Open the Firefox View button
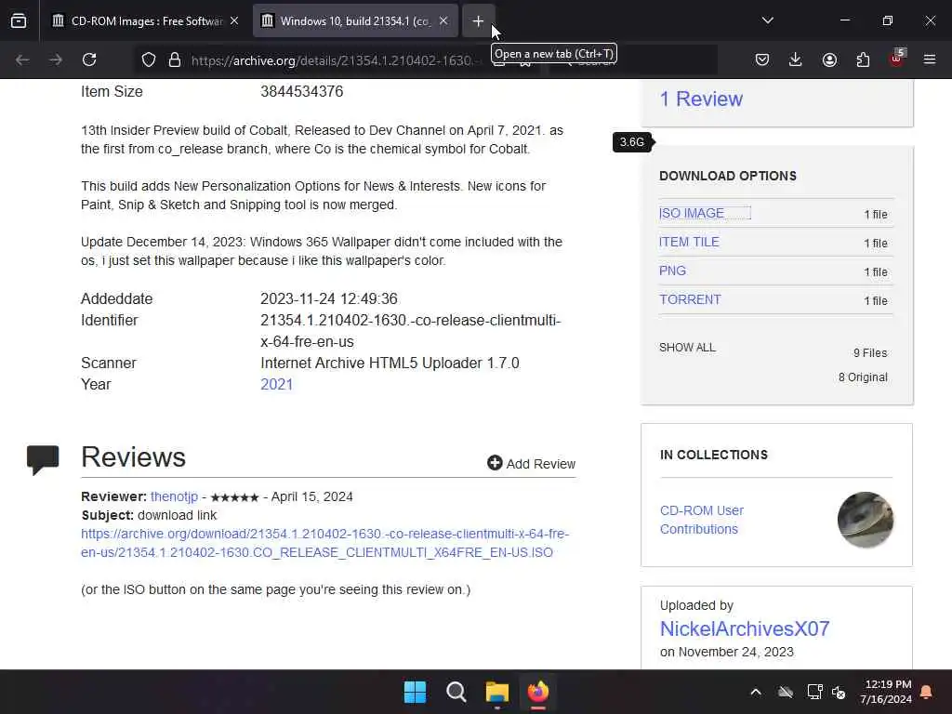 point(19,21)
